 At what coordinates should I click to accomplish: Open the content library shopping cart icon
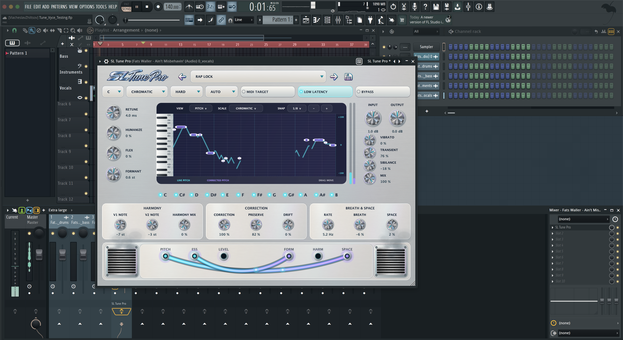pos(402,20)
